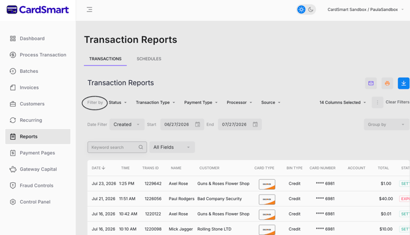
Task: Open the three-dot more options menu
Action: point(378,102)
